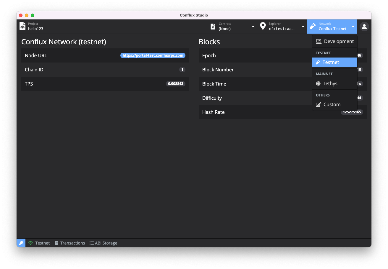Click the Blocks heading
This screenshot has height=269, width=388.
point(209,42)
